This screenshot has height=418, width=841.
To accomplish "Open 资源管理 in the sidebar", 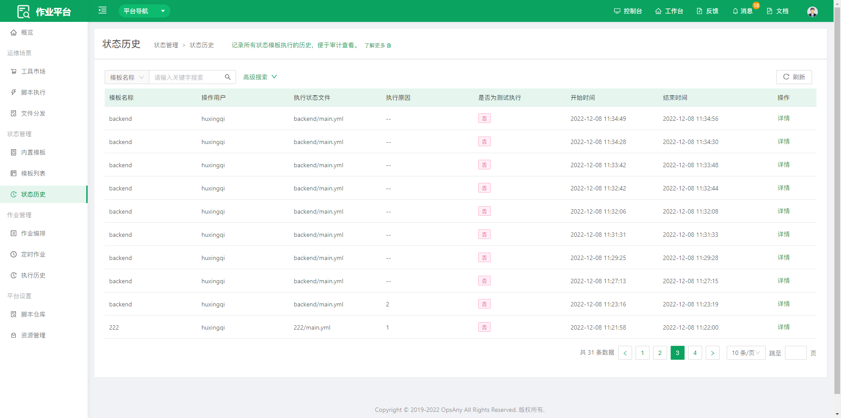I will [x=44, y=335].
